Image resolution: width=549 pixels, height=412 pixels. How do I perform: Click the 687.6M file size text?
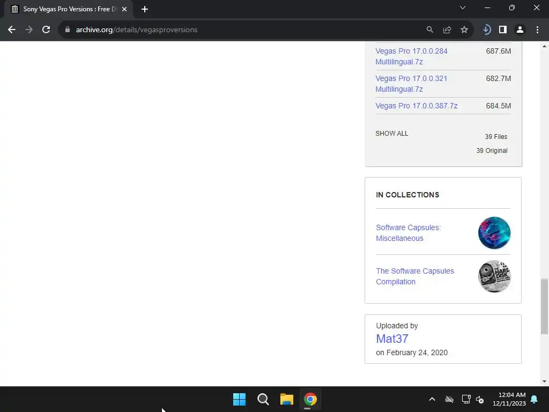[498, 51]
